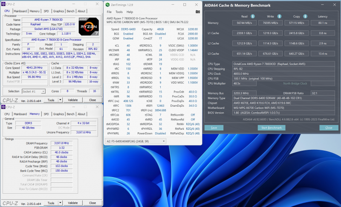Open the SPD tab in lower CPU-Z window
341x207 pixels.
click(x=46, y=114)
